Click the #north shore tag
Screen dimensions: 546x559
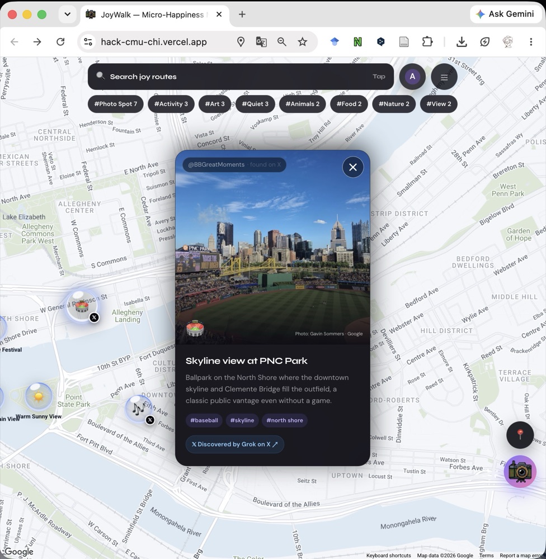[285, 420]
